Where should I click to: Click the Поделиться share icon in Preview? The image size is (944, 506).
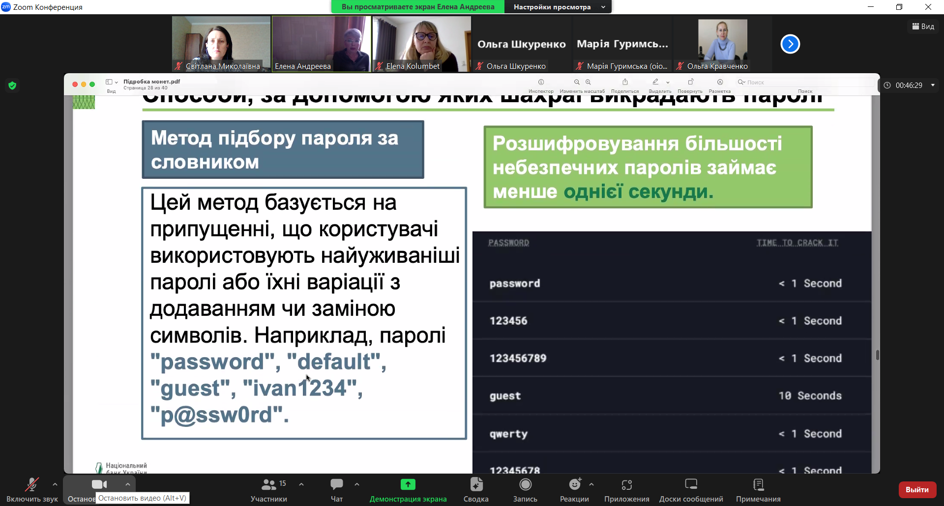click(x=625, y=82)
